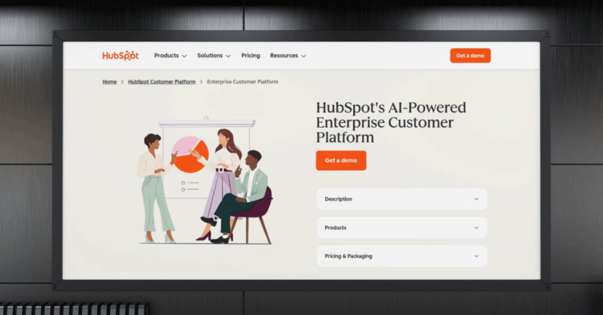
Task: Click the chevron next to Resources
Action: coord(303,56)
